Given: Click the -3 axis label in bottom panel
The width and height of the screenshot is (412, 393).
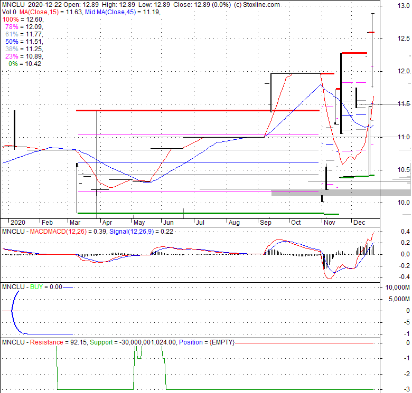Looking at the screenshot, I should point(406,389).
